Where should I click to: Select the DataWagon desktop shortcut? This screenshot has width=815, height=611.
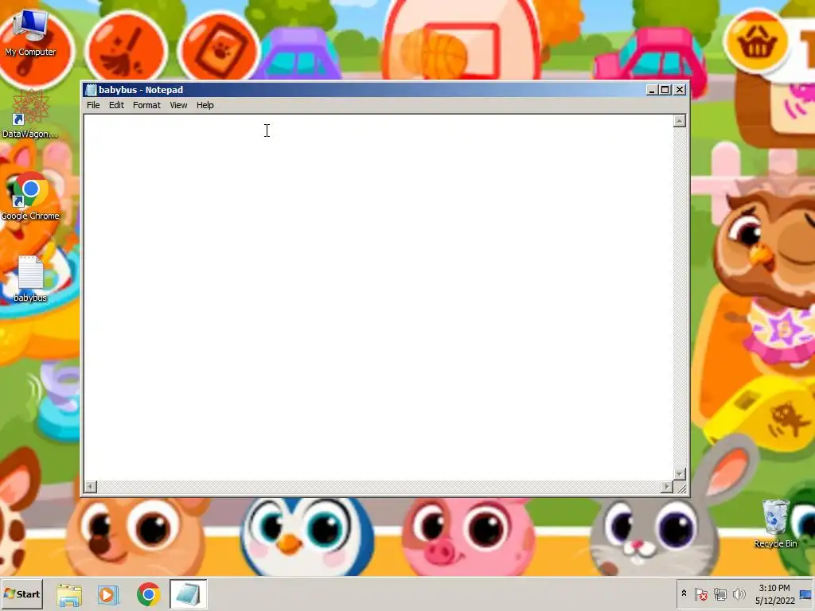30,114
